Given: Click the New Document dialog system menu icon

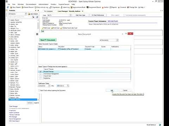Looking at the screenshot, I should [x=37, y=34].
